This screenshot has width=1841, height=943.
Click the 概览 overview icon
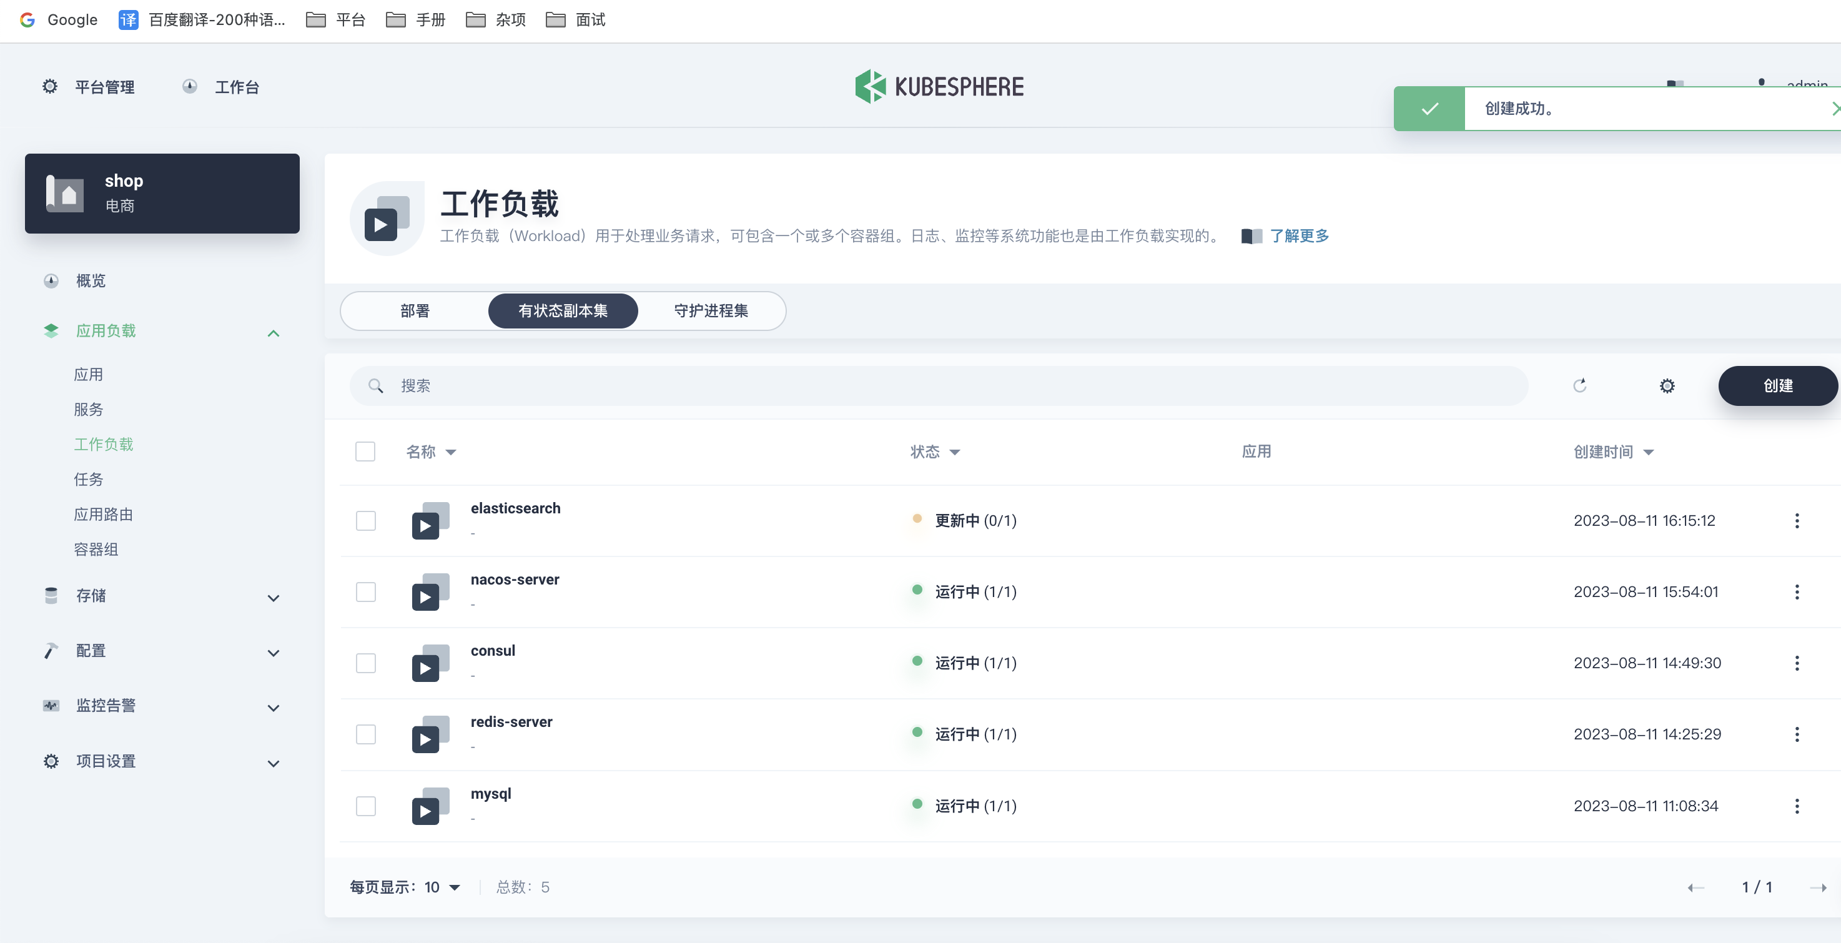click(x=51, y=280)
